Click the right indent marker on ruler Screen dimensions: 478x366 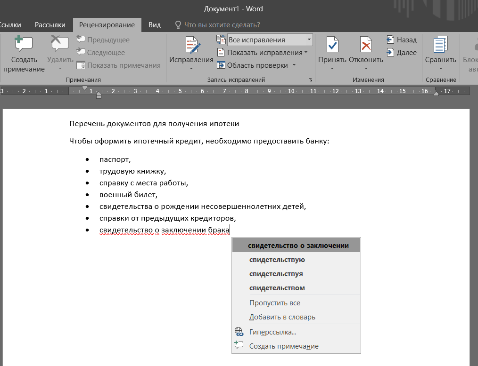(436, 93)
